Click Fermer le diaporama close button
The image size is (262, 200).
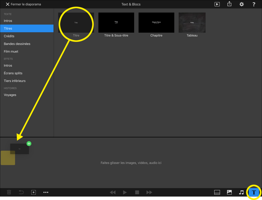tap(23, 4)
